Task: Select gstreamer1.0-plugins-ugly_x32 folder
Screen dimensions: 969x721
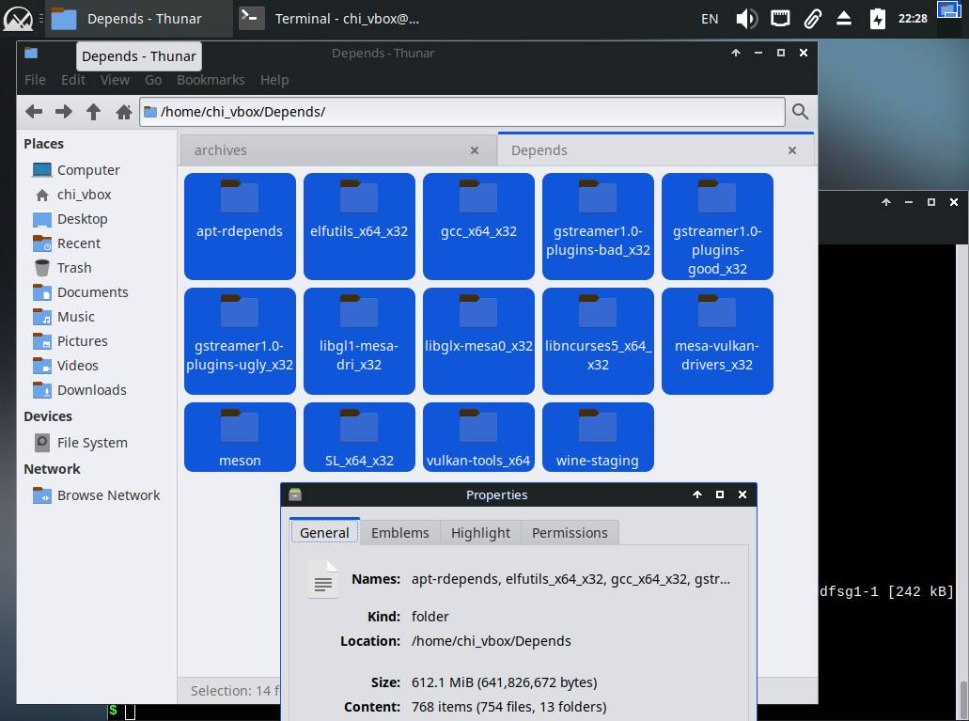Action: coord(240,340)
